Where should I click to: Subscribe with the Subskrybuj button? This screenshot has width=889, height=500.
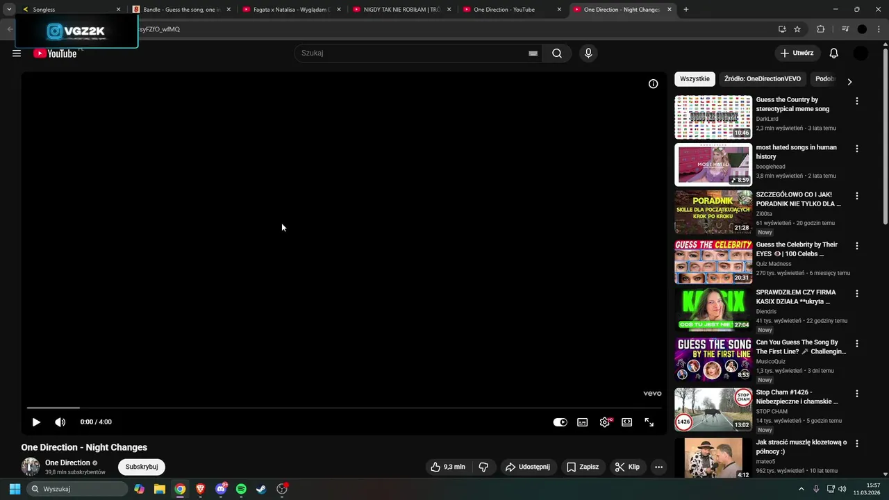coord(142,467)
